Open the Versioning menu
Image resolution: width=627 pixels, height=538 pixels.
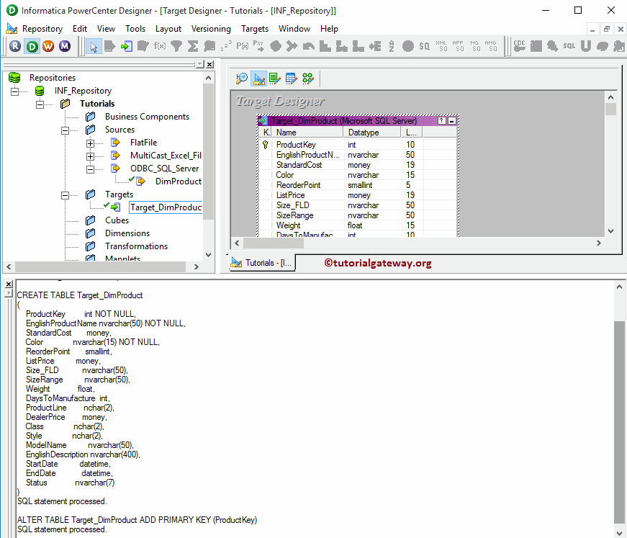(211, 29)
